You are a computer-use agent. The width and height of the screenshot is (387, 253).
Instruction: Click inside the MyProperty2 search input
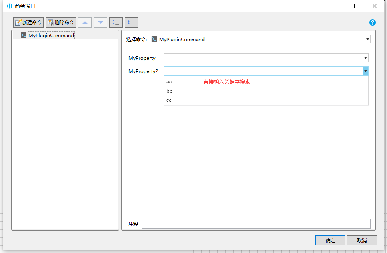(x=263, y=71)
